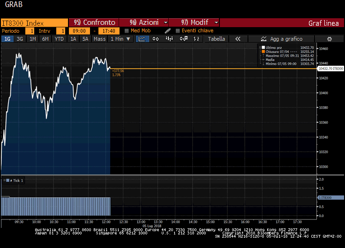Open the 1 Min interval dropdown
Viewport: 345px width, 248px height.
120,39
